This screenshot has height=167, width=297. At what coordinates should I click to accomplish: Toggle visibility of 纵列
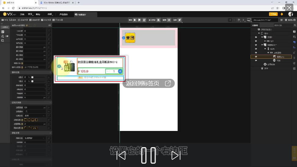click(256, 49)
